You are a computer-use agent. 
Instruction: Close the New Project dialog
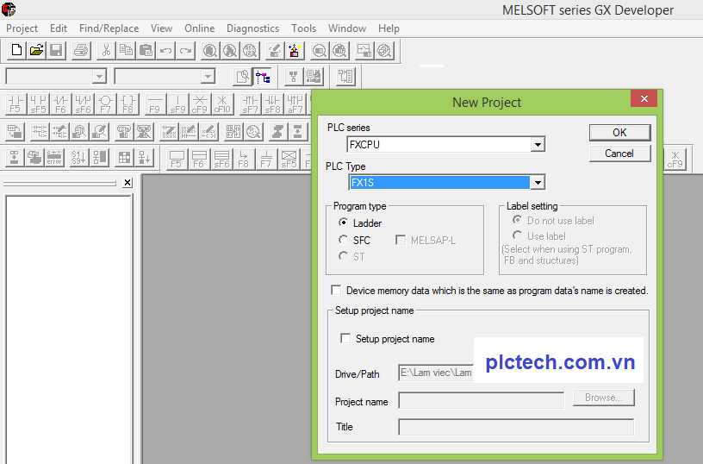pos(644,98)
